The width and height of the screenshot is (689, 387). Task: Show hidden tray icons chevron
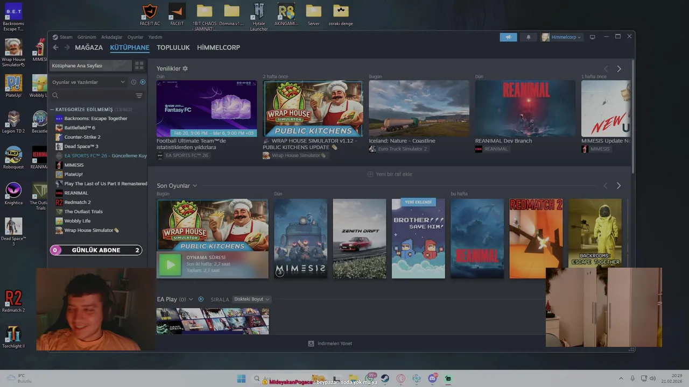coord(621,378)
